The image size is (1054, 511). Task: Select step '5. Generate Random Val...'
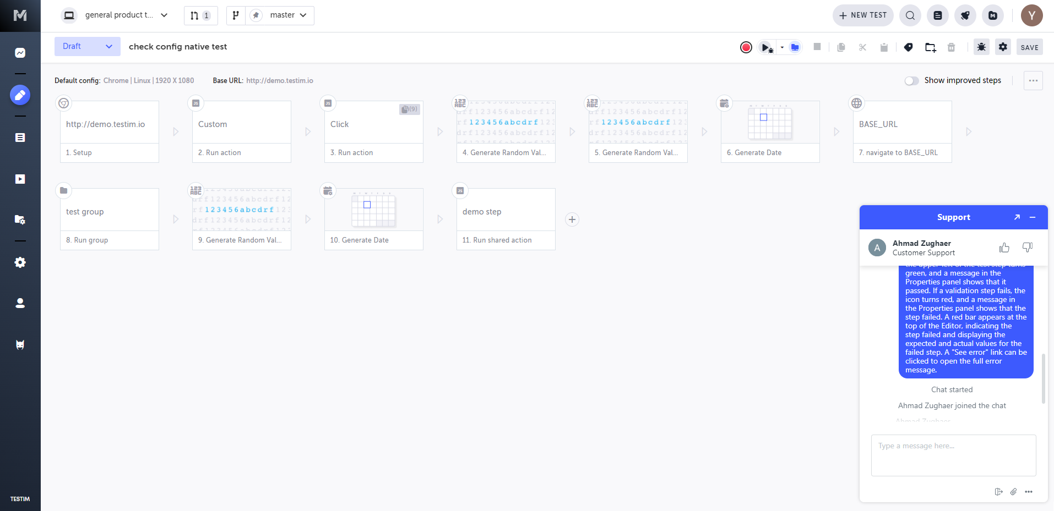pos(638,131)
